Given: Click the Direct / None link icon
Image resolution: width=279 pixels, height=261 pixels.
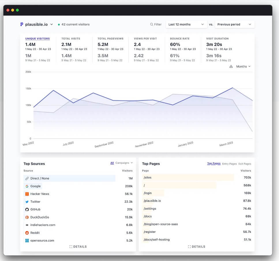Looking at the screenshot, I should coord(27,178).
